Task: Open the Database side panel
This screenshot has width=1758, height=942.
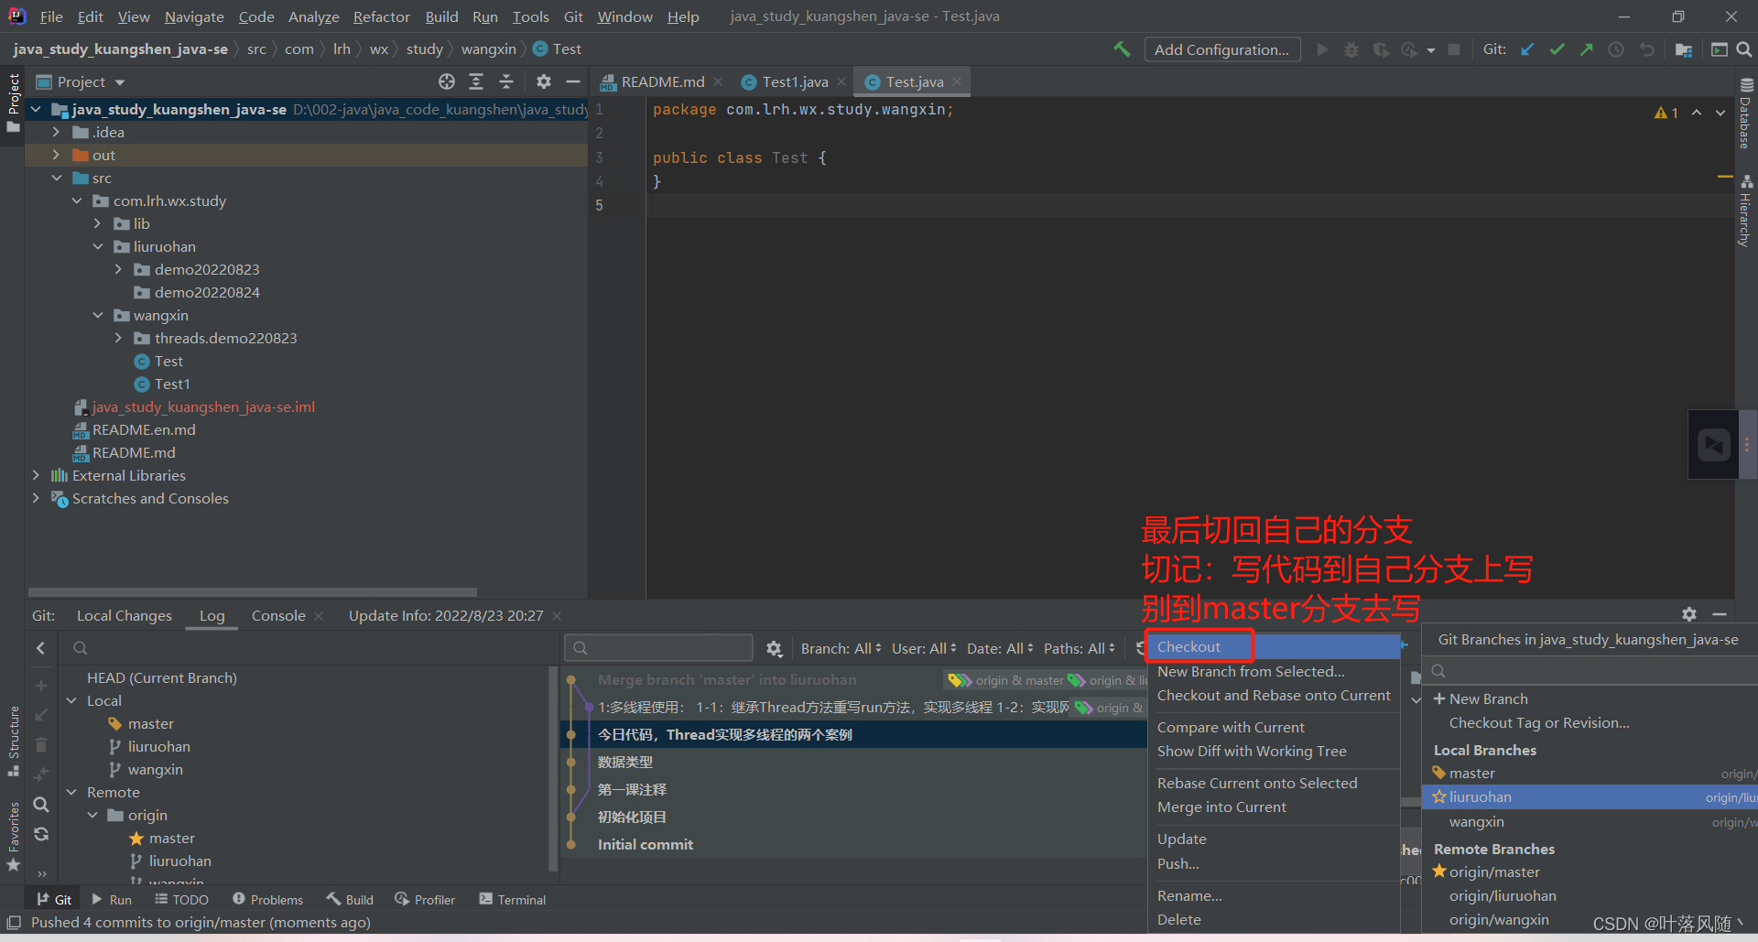Action: [x=1746, y=113]
